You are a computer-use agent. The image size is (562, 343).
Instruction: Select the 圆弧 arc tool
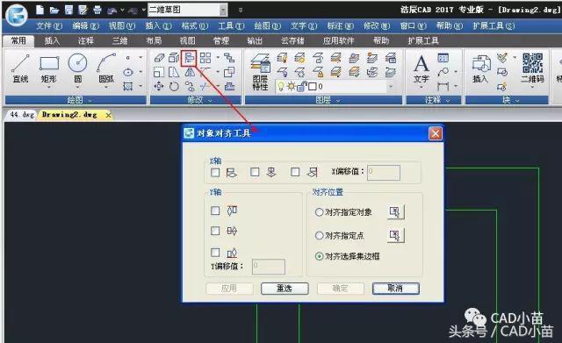click(x=106, y=68)
